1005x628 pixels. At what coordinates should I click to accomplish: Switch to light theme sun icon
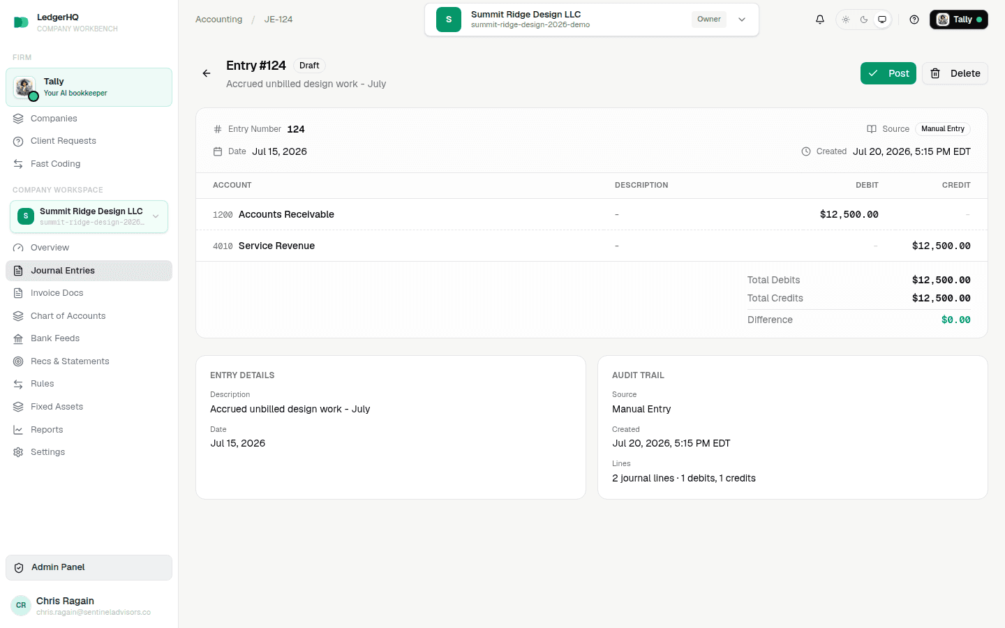pyautogui.click(x=846, y=20)
